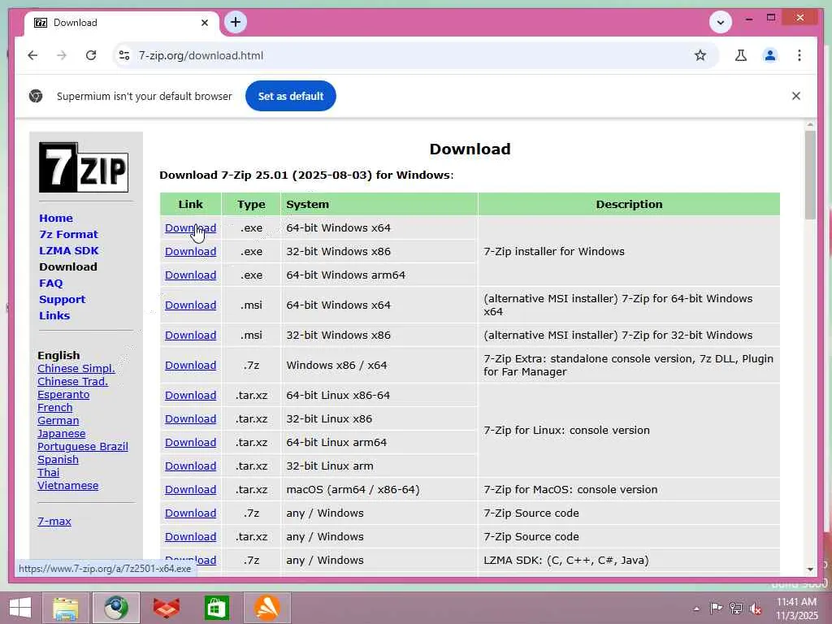Download .tar.xz for 32-bit Linux arm

point(190,466)
